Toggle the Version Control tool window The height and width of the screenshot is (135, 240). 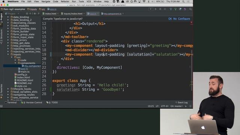click(x=31, y=102)
